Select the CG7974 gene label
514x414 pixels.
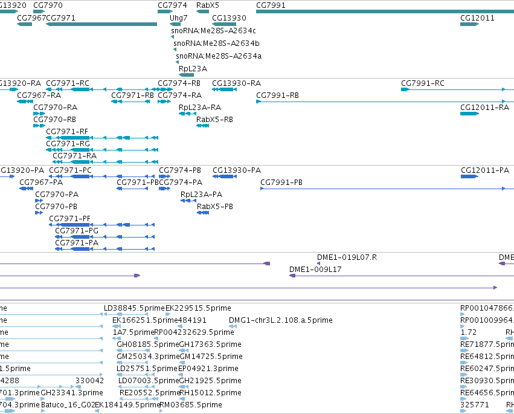(x=172, y=5)
